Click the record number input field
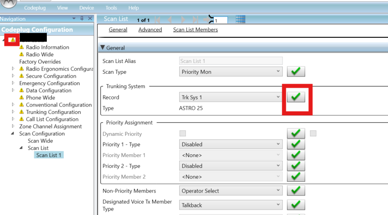Viewport: 388px width, 215px height. point(220,20)
